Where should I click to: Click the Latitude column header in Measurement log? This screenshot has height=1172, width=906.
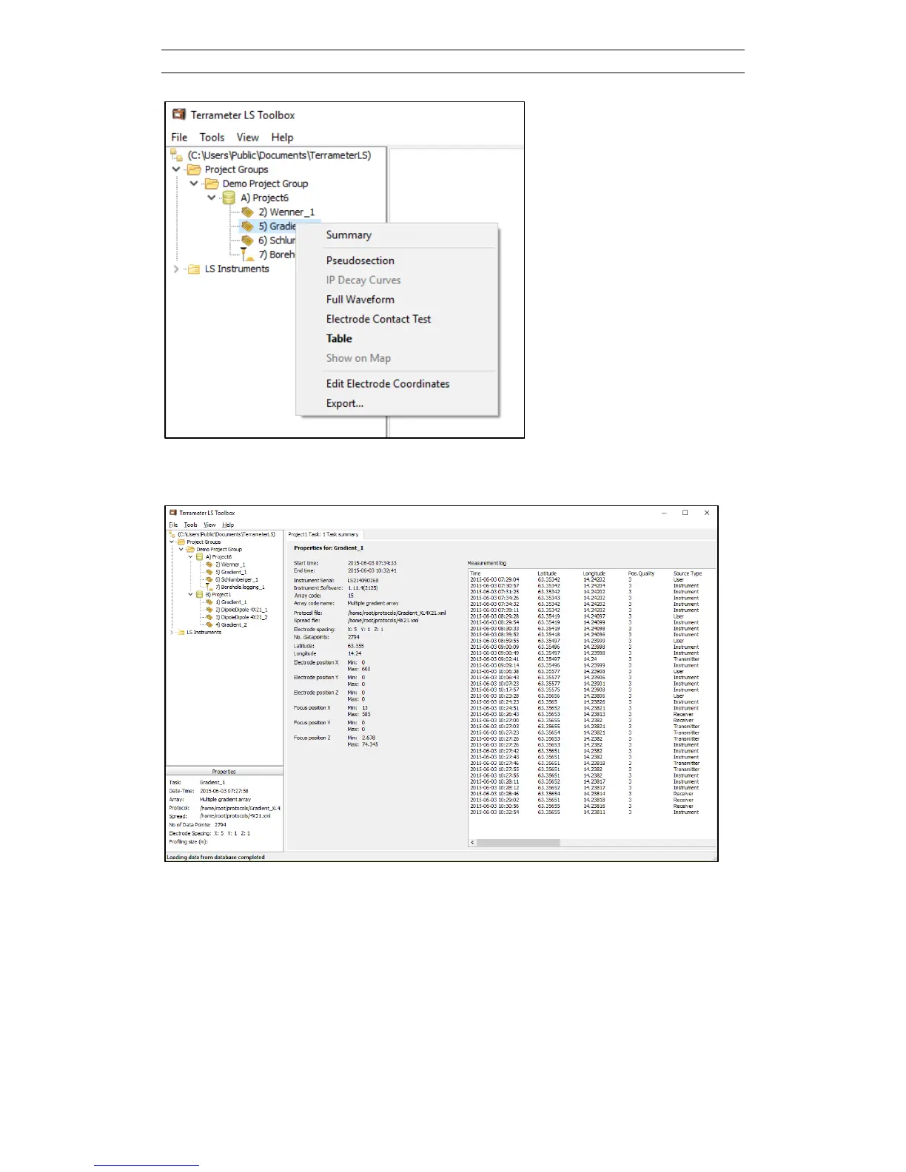(547, 573)
